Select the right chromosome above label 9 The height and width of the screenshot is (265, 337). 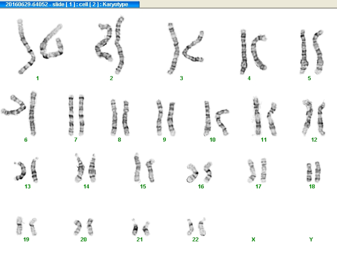[171, 119]
